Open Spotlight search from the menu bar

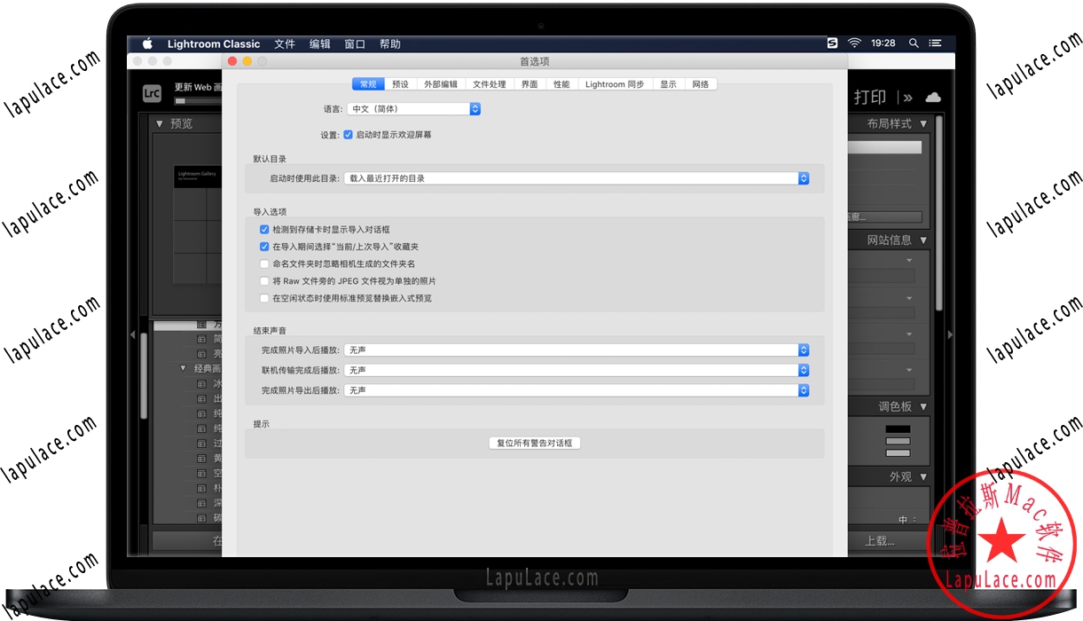[x=914, y=42]
